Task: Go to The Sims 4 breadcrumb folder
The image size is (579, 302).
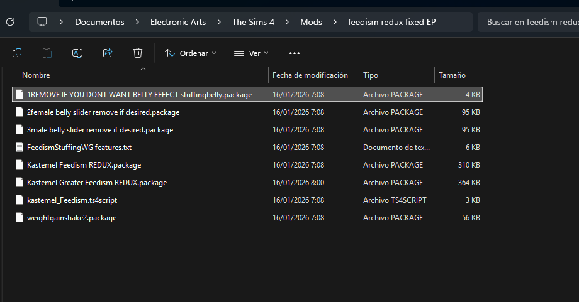Action: click(253, 22)
